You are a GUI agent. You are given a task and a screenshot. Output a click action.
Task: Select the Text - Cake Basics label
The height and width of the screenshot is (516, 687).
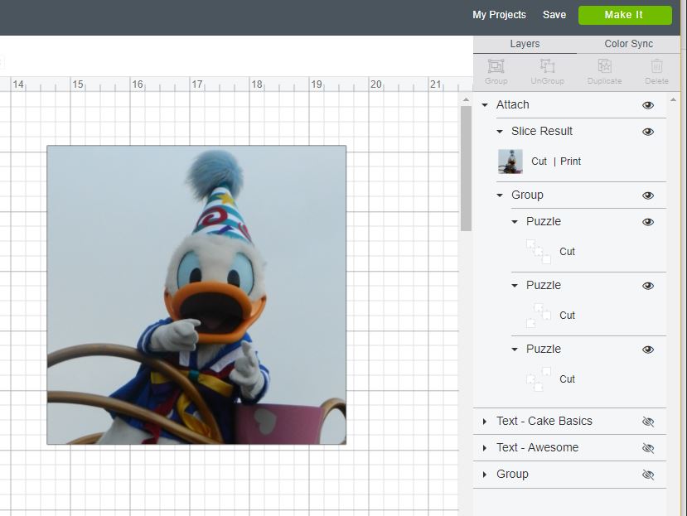(544, 421)
